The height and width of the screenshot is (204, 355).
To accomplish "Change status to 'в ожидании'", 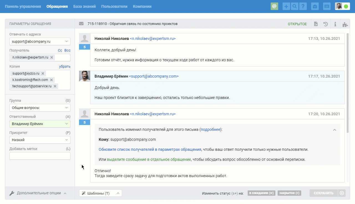I will [261, 193].
